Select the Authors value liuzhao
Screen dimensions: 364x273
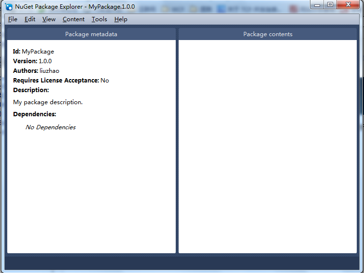pos(49,71)
